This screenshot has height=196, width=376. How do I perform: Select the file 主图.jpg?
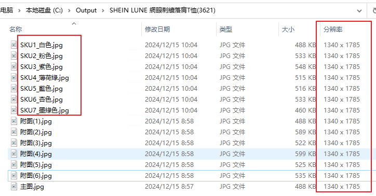click(32, 187)
